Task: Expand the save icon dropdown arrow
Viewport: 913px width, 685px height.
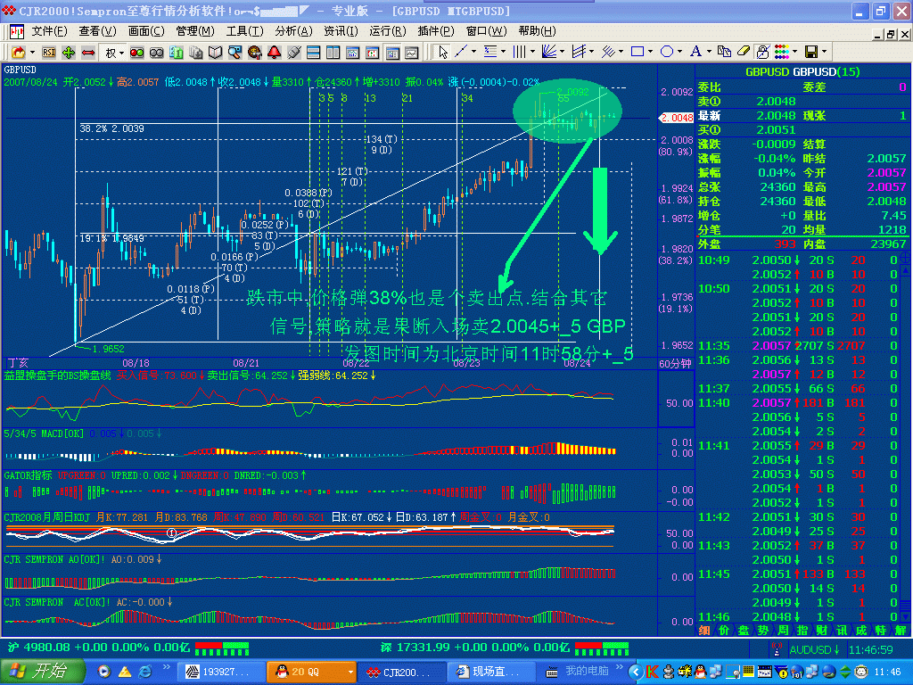Action: coord(824,52)
